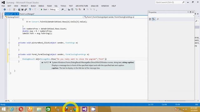This screenshot has width=200, height=112.
Task: Close the floating Properties window
Action: 193,12
